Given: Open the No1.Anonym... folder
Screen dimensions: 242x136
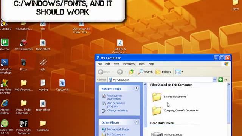Looking at the screenshot, I should point(23,83).
